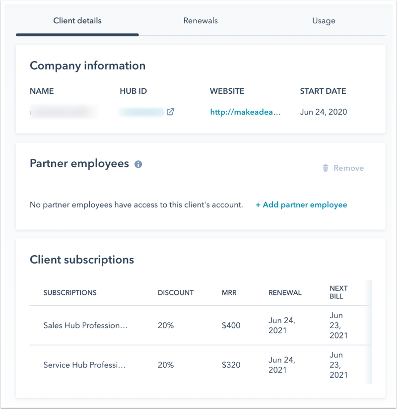The image size is (397, 409).
Task: Click the Service Hub next bill date
Action: coord(338,365)
